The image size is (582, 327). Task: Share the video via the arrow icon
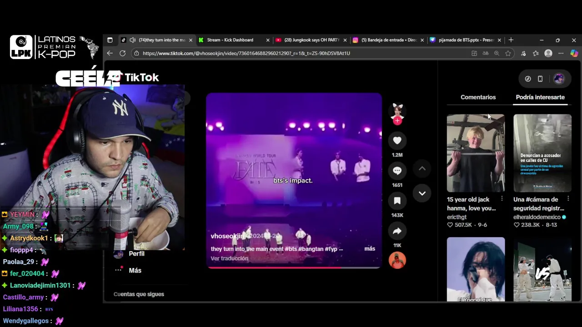point(397,231)
